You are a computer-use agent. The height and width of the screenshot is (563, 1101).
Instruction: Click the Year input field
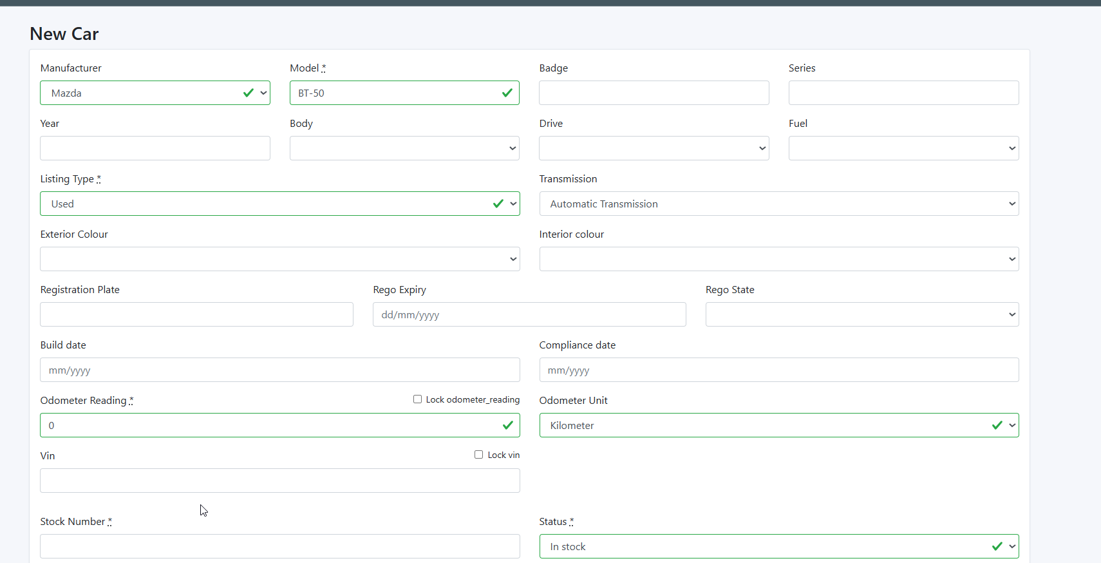155,148
